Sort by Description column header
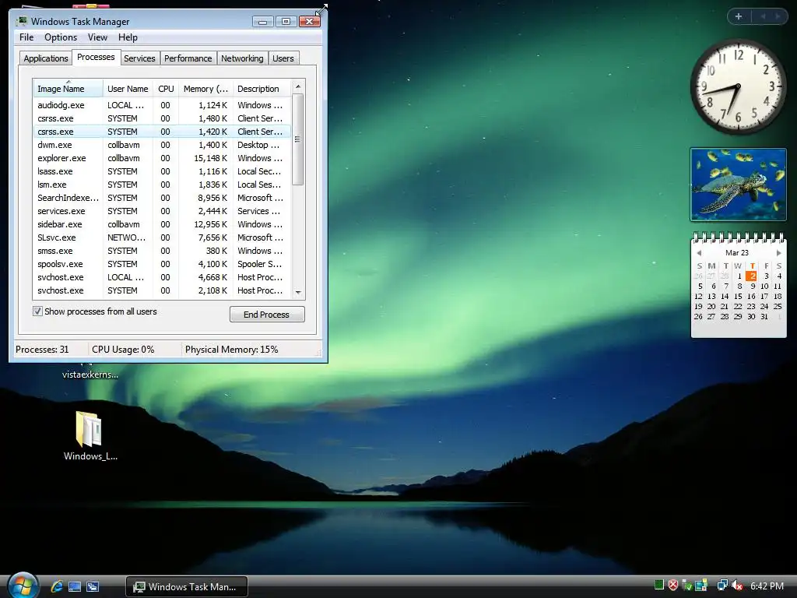 (262, 89)
